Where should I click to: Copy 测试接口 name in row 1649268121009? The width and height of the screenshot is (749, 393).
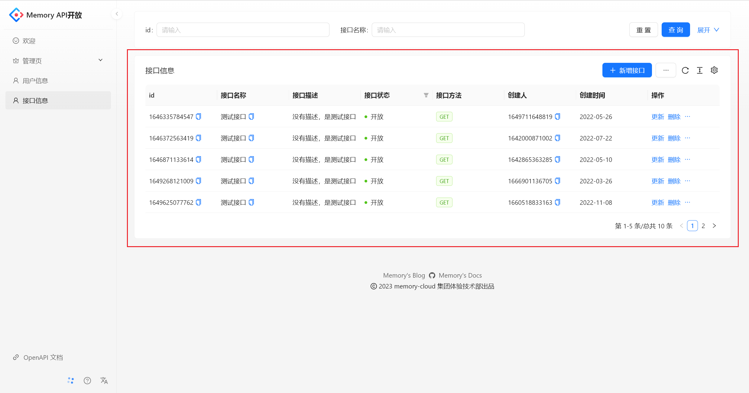pyautogui.click(x=251, y=181)
